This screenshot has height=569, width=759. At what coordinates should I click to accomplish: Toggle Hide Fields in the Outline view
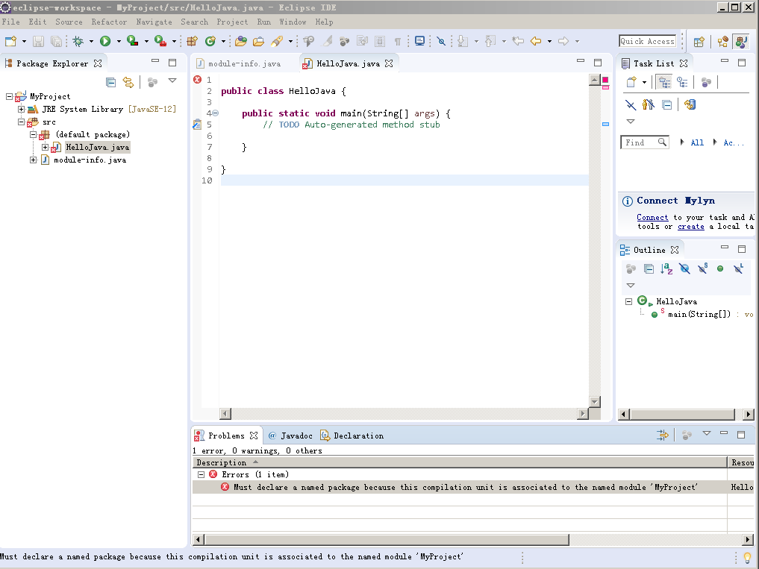(x=684, y=268)
